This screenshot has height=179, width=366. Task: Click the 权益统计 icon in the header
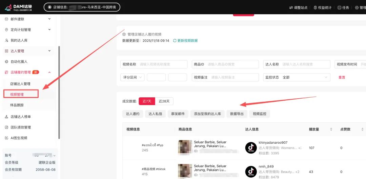point(316,7)
